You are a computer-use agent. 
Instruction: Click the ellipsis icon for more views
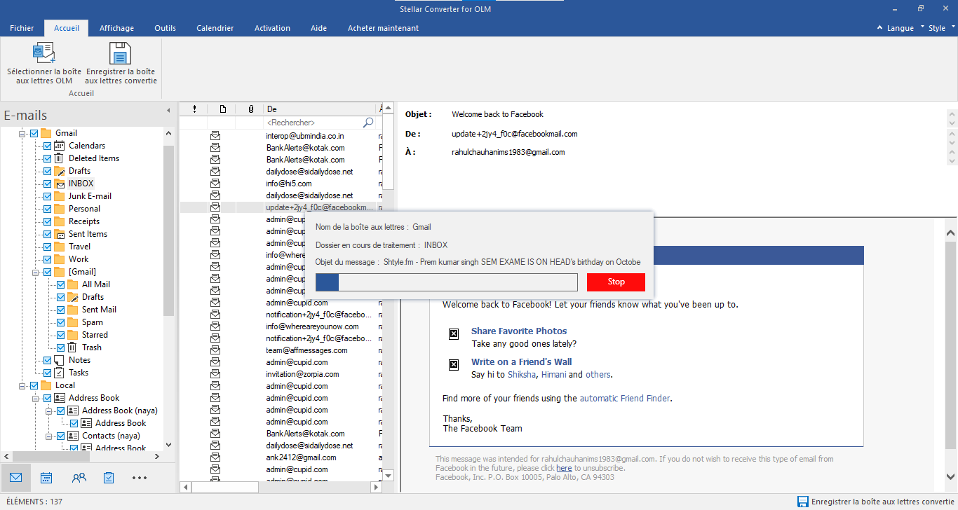pos(139,477)
